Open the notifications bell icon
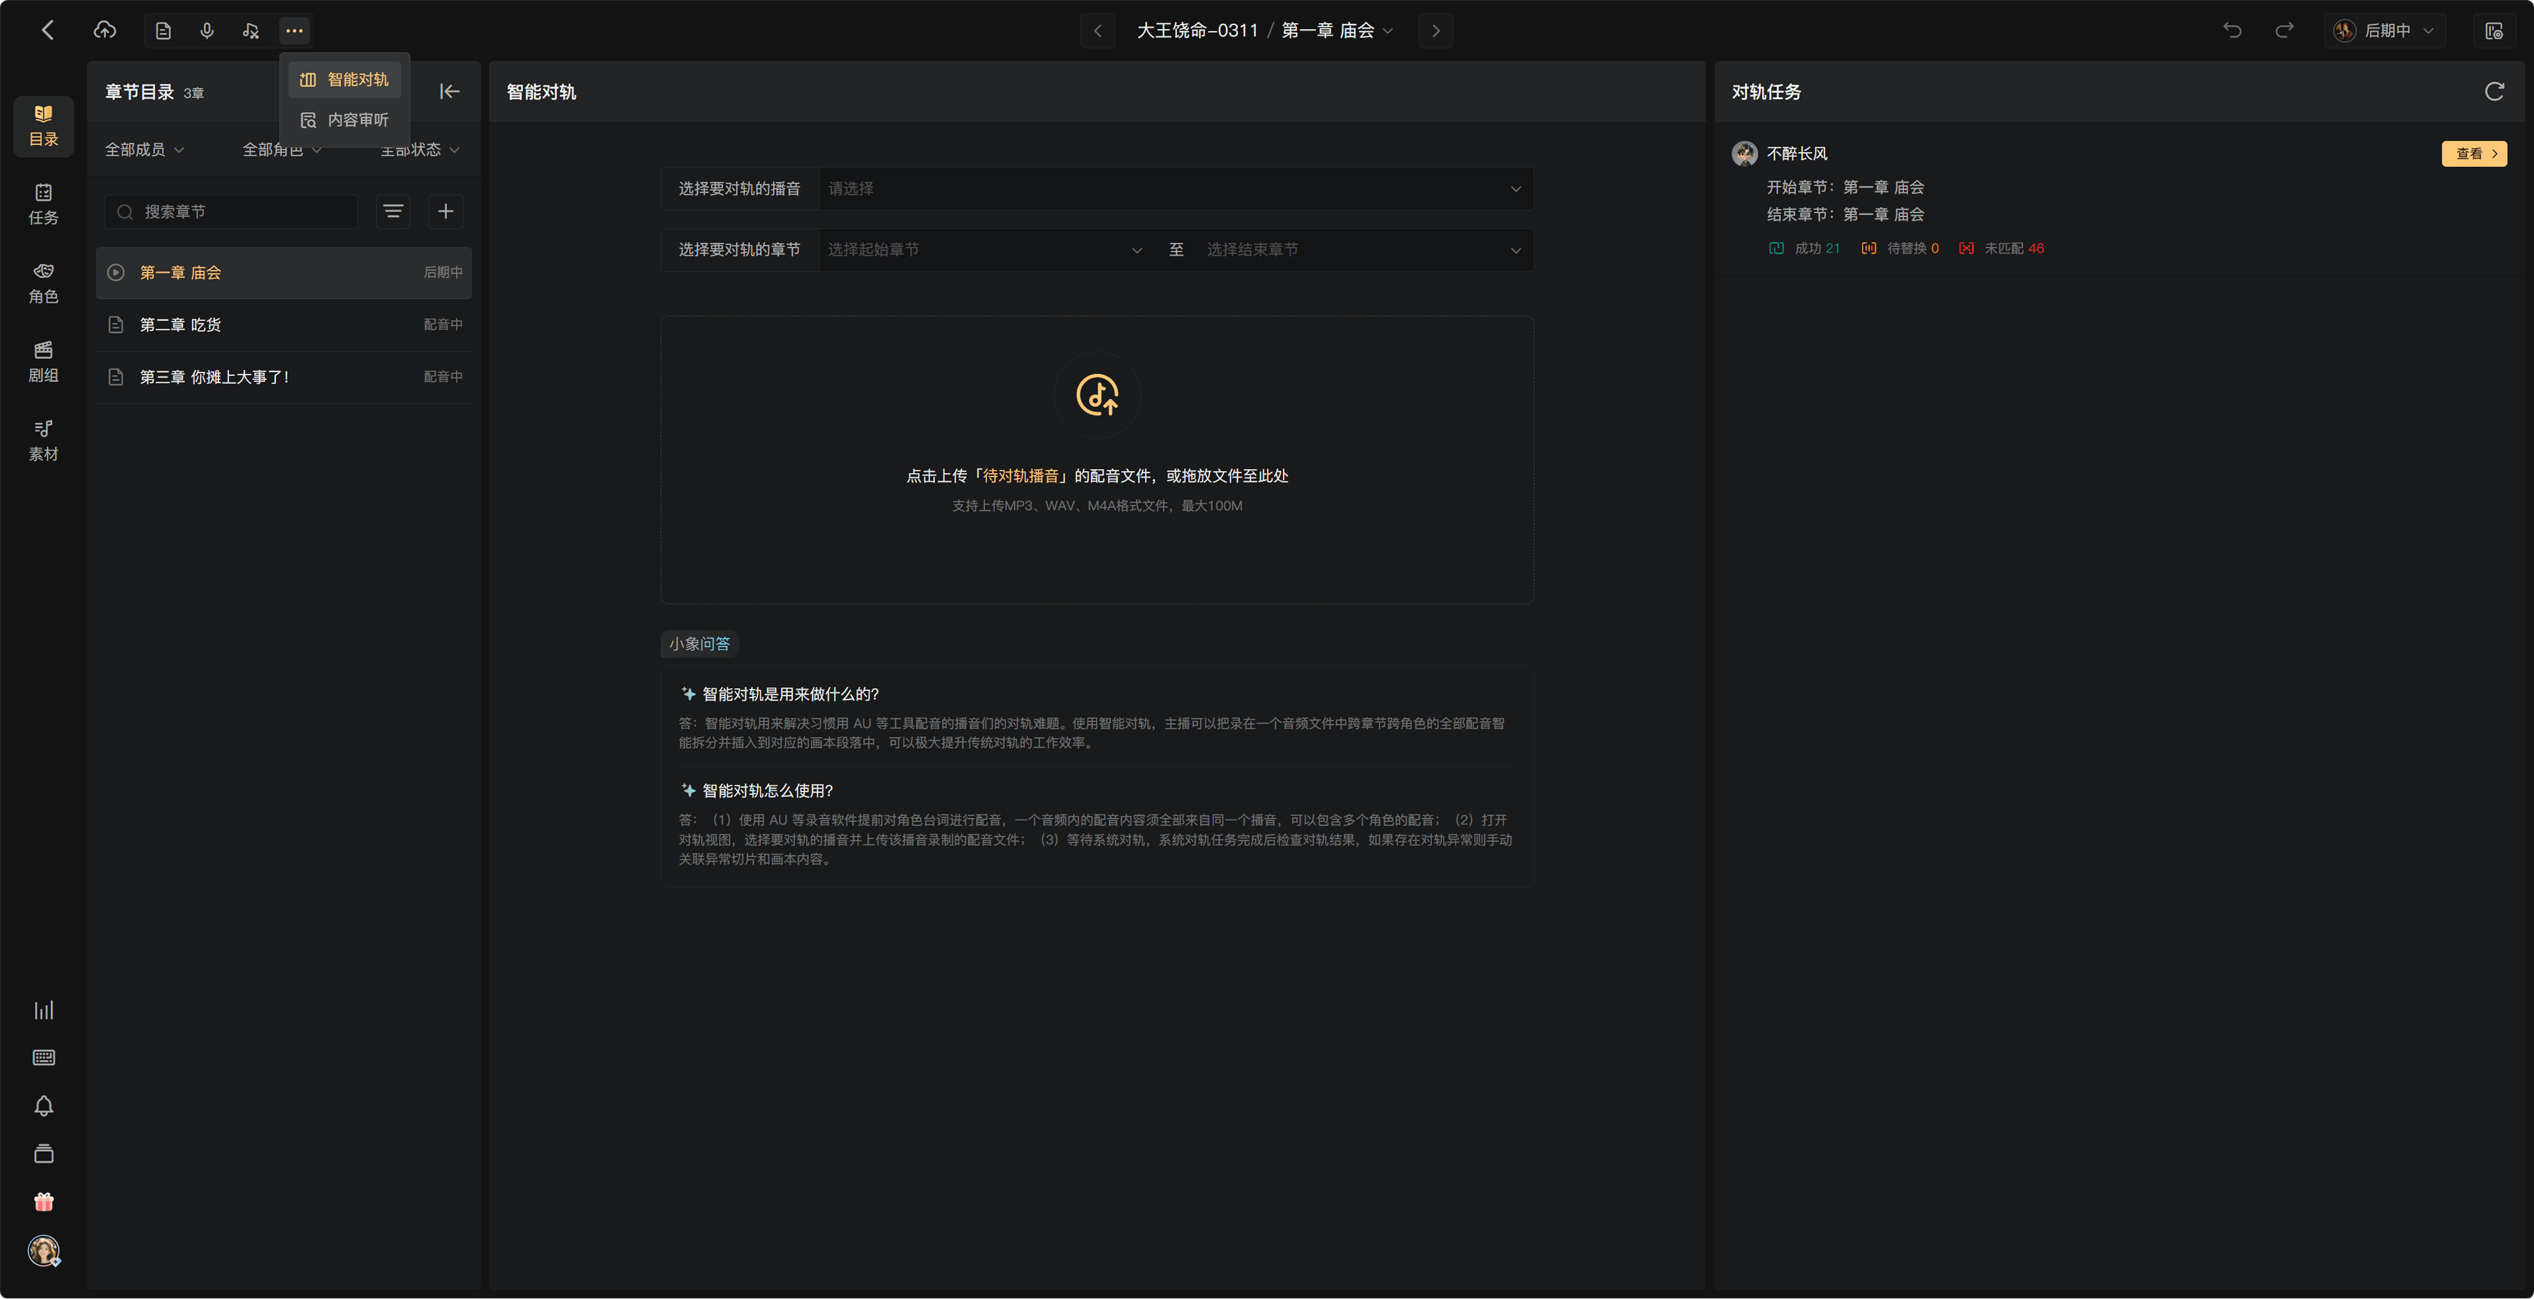The width and height of the screenshot is (2534, 1299). 44,1106
